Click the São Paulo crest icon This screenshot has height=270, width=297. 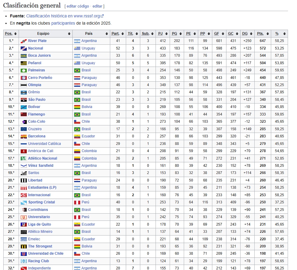pos(23,100)
